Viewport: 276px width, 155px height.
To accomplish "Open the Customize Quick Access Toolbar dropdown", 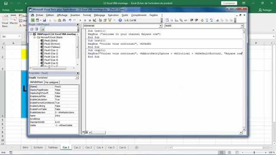I will tap(26, 3).
